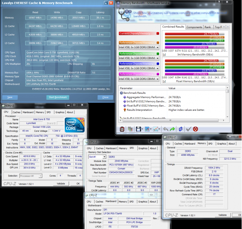
Task: Open the reference dropdown under the orange label
Action: [x=139, y=47]
